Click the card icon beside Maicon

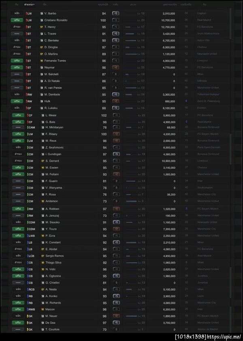point(42,309)
